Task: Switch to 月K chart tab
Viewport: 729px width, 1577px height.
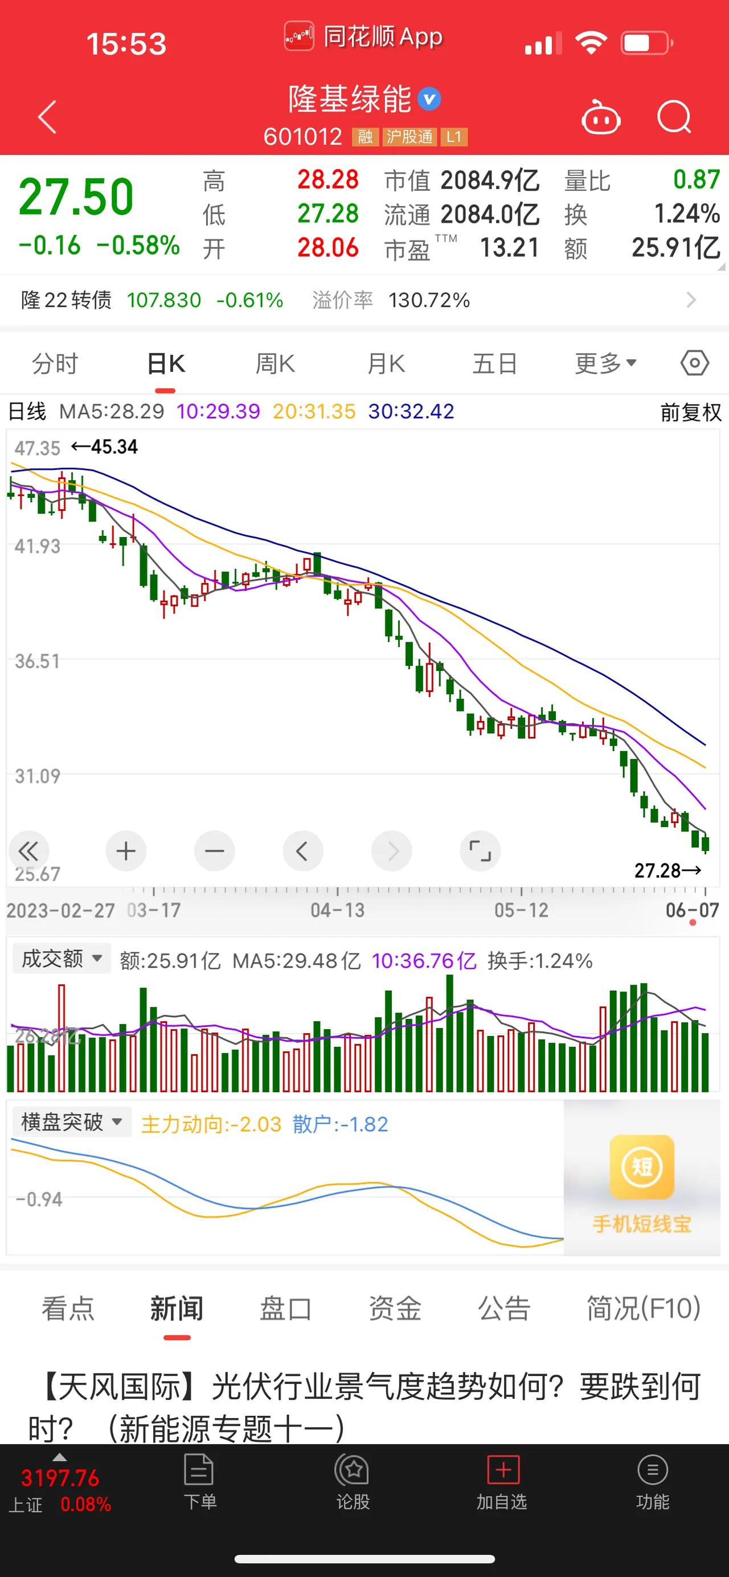Action: tap(386, 364)
